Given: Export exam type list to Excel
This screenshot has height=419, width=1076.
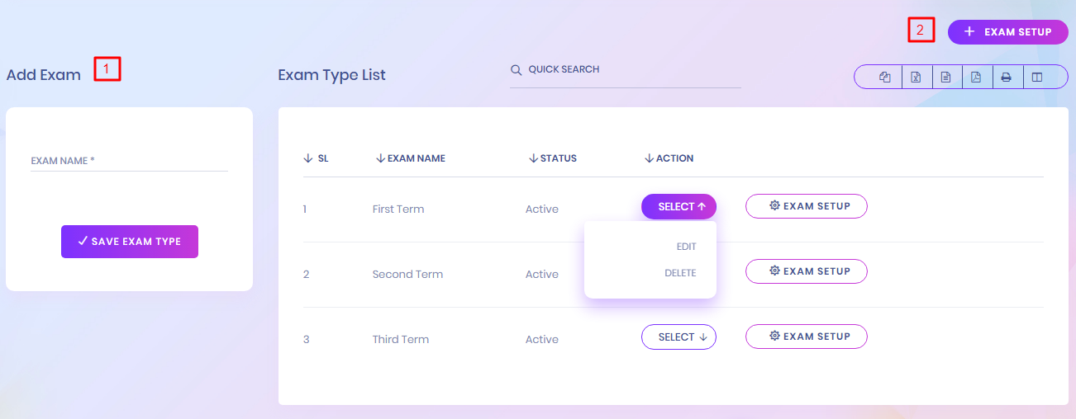Looking at the screenshot, I should tap(916, 77).
